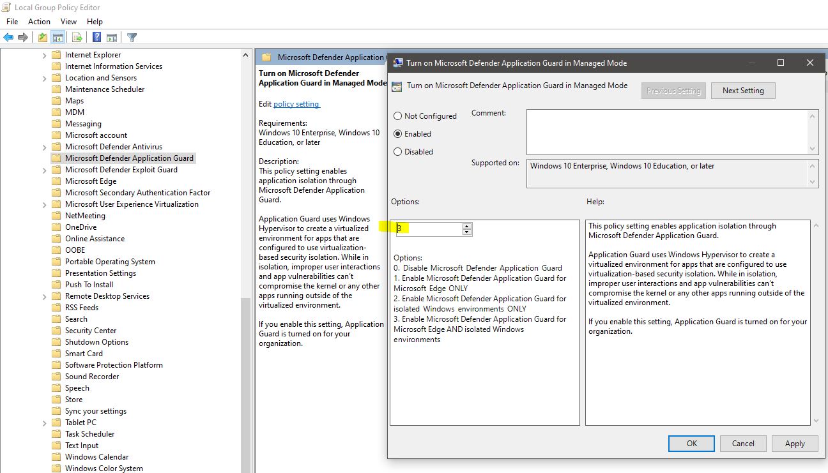
Task: Collapse the Internet Explorer tree node
Action: pyautogui.click(x=44, y=54)
